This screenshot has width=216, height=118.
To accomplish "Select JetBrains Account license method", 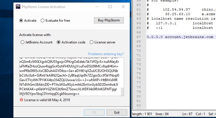I will pyautogui.click(x=36, y=42).
